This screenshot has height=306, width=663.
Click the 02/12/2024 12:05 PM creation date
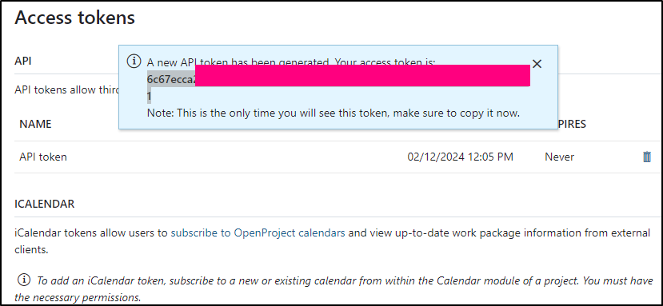pos(460,157)
